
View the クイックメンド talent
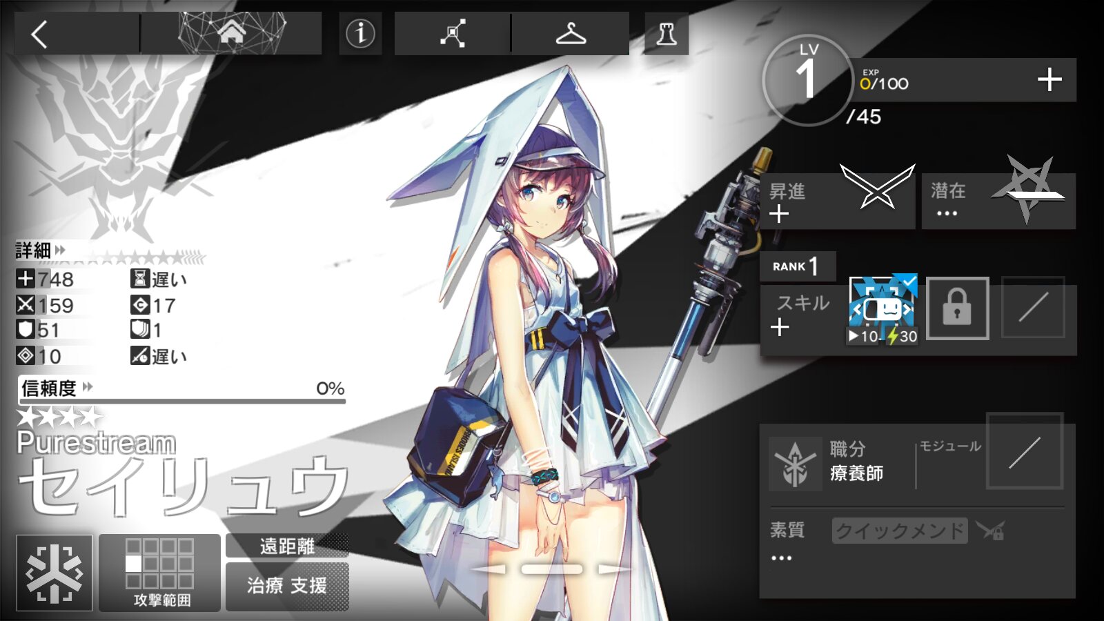pyautogui.click(x=900, y=531)
